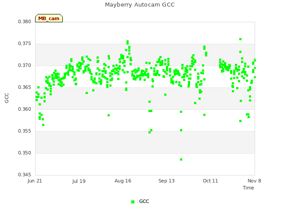Click the Y-axis value 0.380
This screenshot has height=210, width=281.
pos(25,21)
